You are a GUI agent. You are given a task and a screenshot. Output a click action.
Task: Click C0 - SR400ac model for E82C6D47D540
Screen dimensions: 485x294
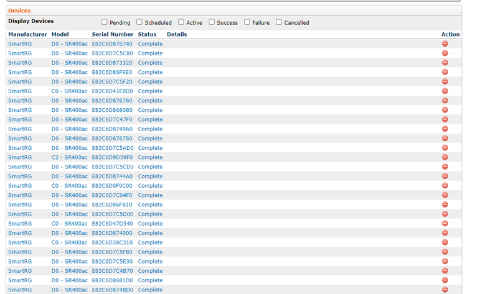(69, 224)
